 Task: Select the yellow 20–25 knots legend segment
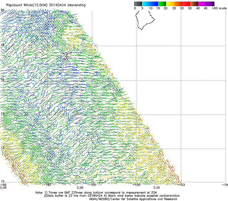pos(170,4)
